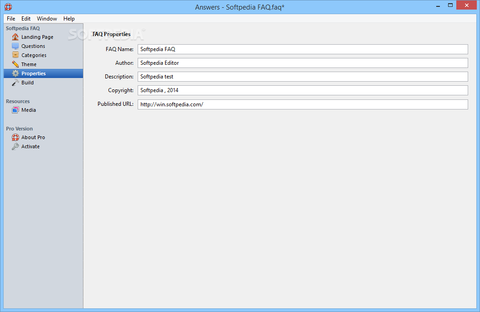Go to the Questions section
The width and height of the screenshot is (480, 312).
(x=43, y=46)
